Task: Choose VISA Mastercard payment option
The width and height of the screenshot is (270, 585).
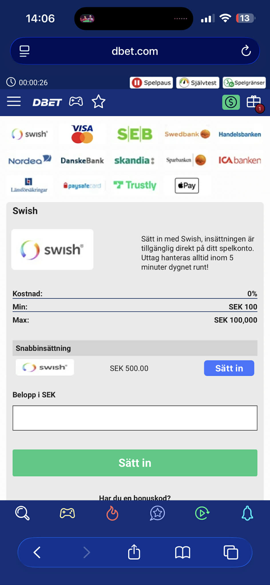Action: pos(82,134)
